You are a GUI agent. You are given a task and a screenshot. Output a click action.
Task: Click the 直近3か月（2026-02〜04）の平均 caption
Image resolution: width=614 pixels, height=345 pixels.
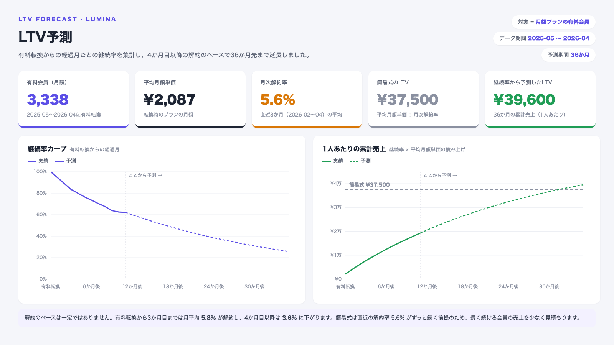tap(301, 115)
